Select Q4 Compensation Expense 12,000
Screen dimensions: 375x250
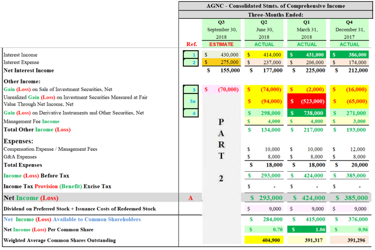[x=349, y=149]
